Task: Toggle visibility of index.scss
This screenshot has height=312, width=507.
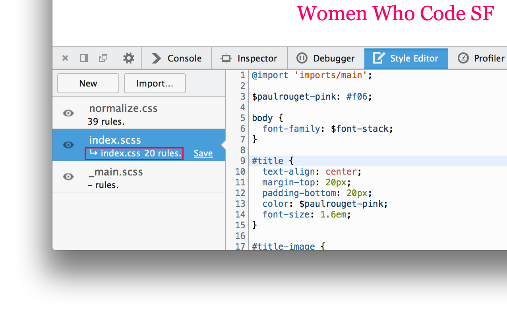Action: tap(68, 145)
